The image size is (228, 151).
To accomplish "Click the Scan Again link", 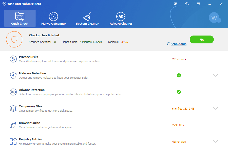I will [x=178, y=44].
